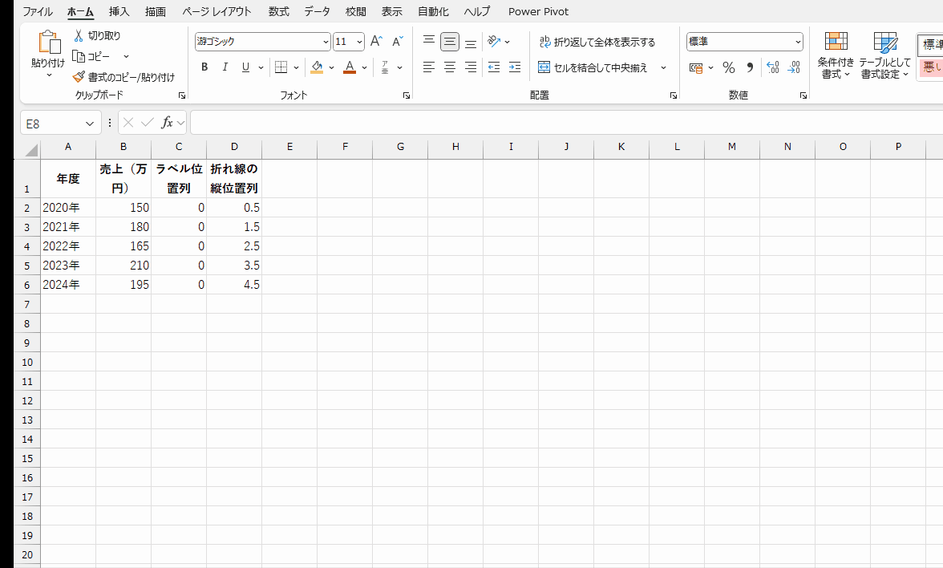This screenshot has width=943, height=568.
Task: Toggle italic formatting
Action: click(x=225, y=67)
